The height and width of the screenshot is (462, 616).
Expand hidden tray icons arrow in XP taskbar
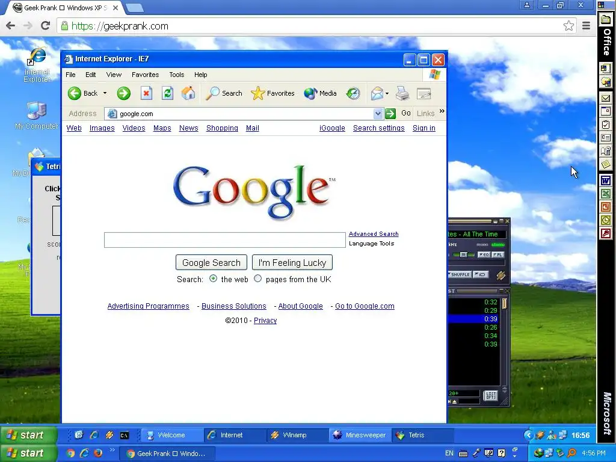tap(529, 435)
